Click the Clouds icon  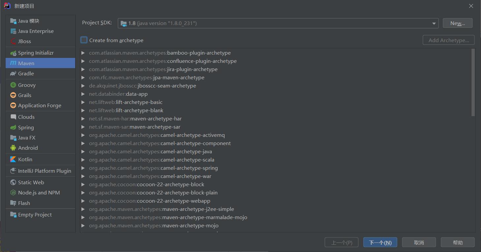tap(13, 117)
